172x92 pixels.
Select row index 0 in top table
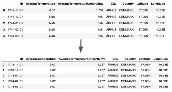[x=4, y=10]
